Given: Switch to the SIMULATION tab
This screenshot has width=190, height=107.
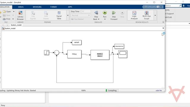Looking at the screenshot, I should [5, 7].
